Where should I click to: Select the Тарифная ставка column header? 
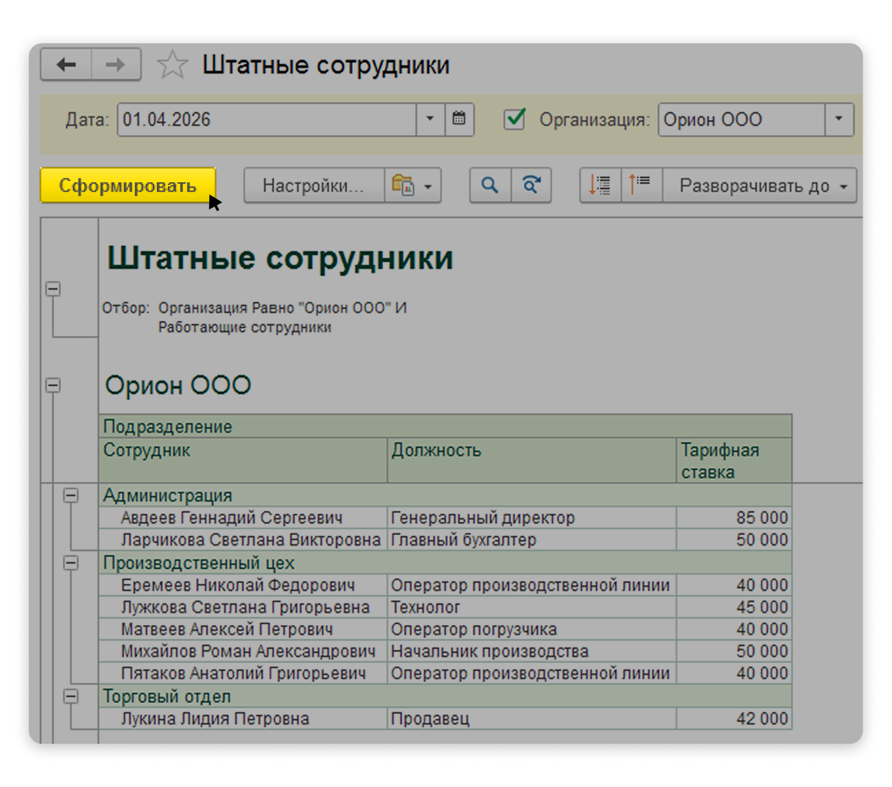tap(734, 460)
